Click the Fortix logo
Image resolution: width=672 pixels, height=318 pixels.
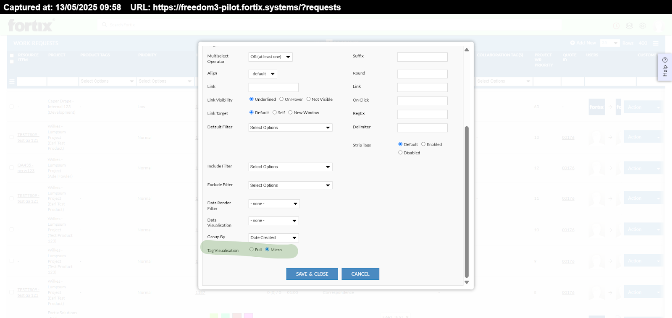tap(30, 26)
